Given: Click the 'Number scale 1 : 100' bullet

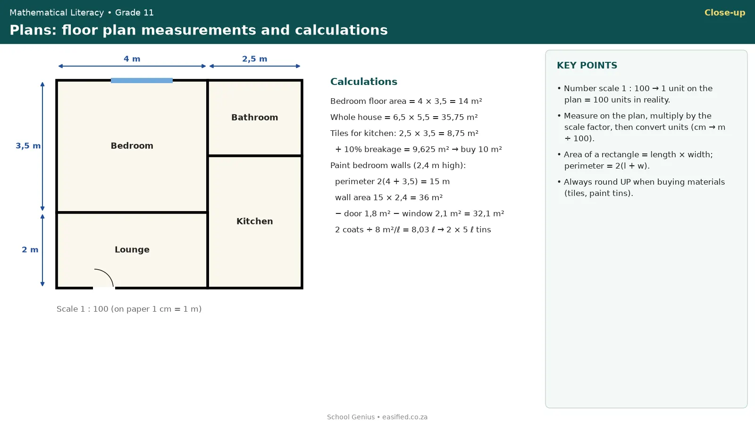Looking at the screenshot, I should 635,94.
